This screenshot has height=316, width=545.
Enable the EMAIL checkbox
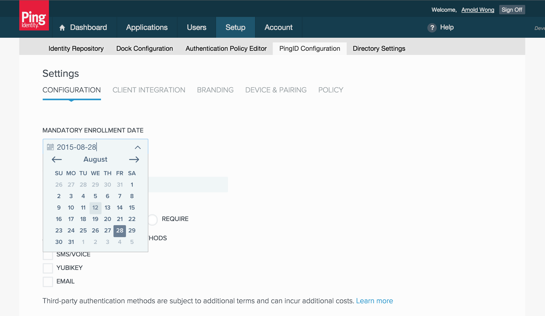tap(48, 281)
